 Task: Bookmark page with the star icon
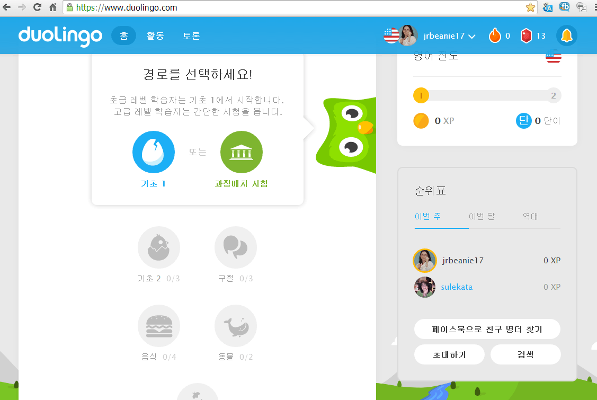point(530,7)
